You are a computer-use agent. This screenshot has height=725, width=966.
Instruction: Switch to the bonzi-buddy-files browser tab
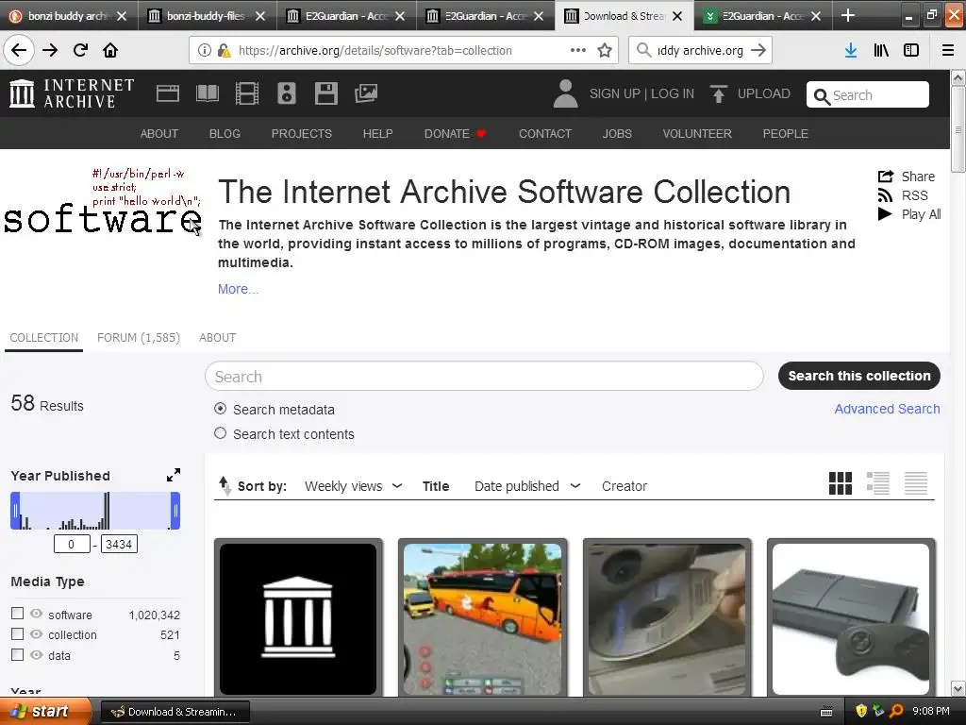pos(207,16)
